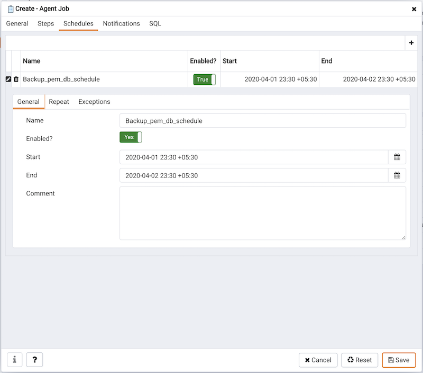Click the Start column header

(270, 61)
